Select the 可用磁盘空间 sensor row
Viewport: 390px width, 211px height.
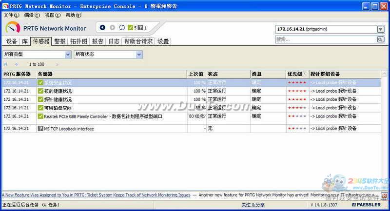point(192,108)
